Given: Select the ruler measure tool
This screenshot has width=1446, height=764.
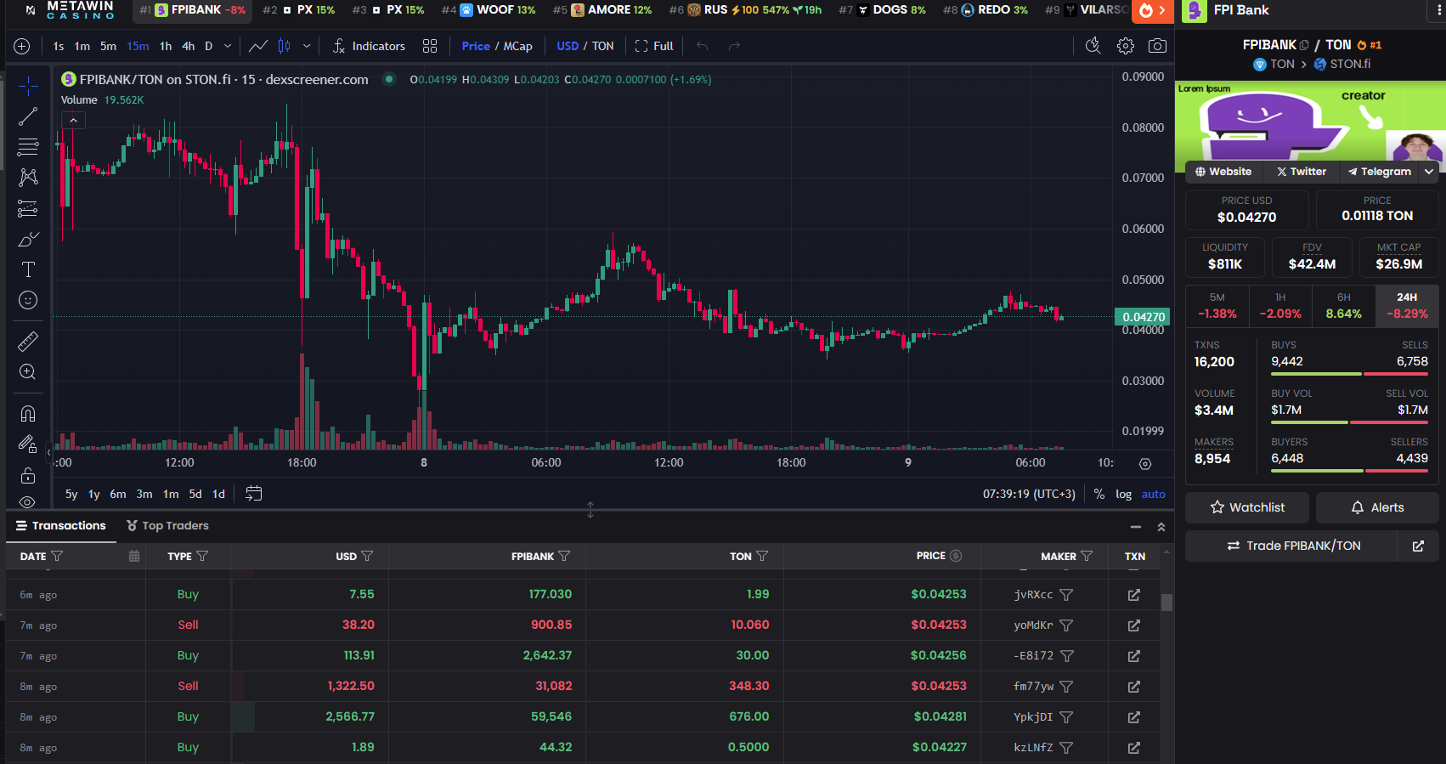Looking at the screenshot, I should 28,342.
